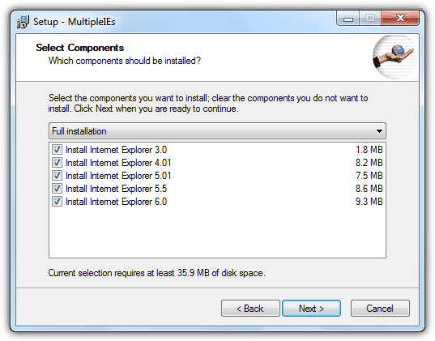Uncheck the Internet Explorer 5.5 checkbox
Screen dimensions: 435x341
pos(58,189)
